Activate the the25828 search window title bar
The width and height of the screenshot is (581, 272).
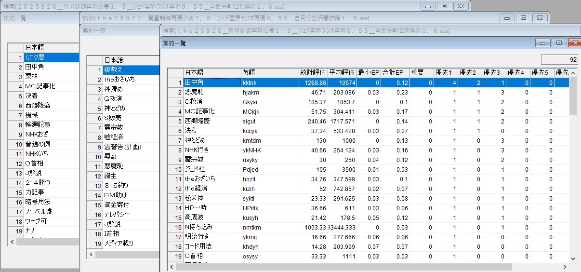337,30
